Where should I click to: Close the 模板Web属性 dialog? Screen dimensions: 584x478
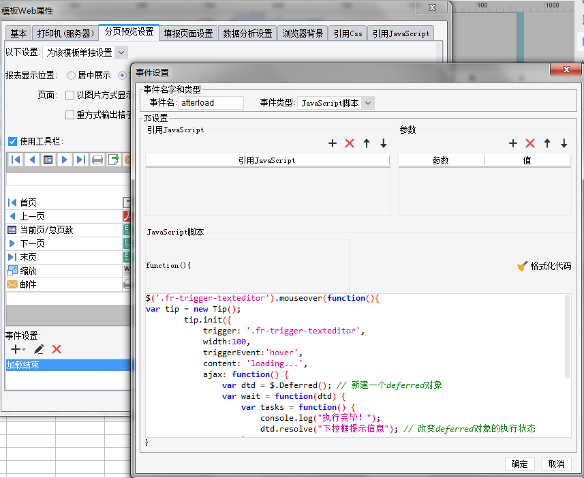[432, 8]
